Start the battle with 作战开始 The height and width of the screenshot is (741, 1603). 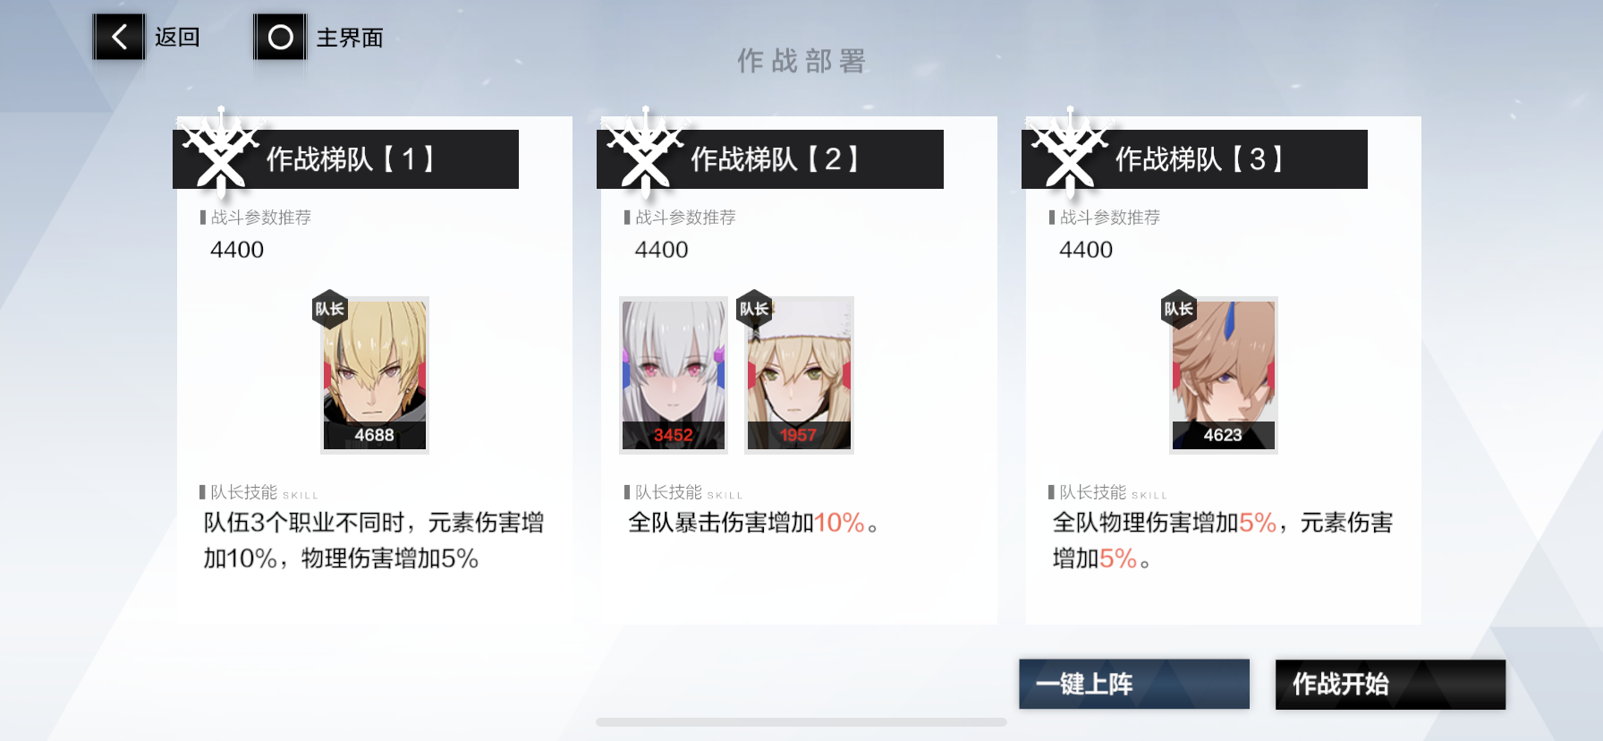pos(1390,685)
